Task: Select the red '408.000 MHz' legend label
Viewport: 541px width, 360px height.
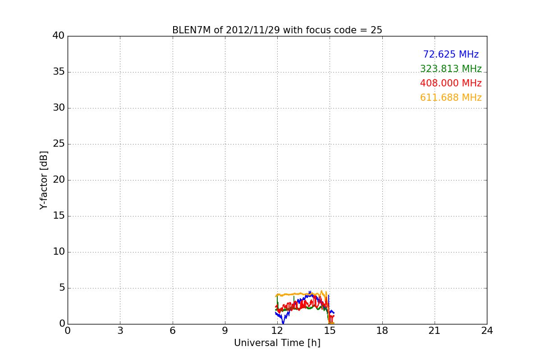Action: click(451, 83)
